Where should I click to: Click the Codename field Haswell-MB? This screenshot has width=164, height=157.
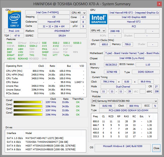point(54,22)
